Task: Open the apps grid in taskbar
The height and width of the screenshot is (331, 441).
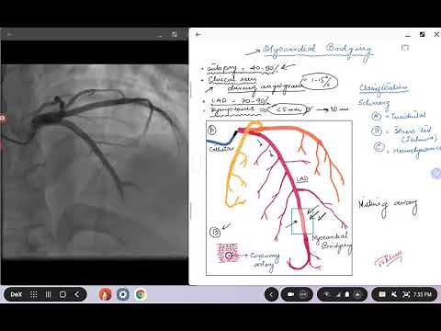Action: (x=33, y=294)
